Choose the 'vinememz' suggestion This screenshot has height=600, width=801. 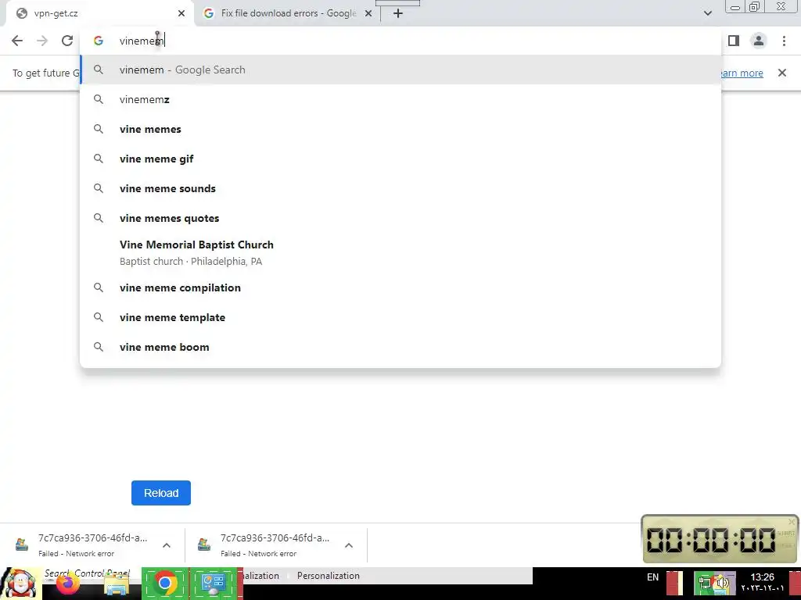pos(400,99)
